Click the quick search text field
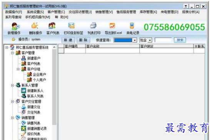 (163, 40)
